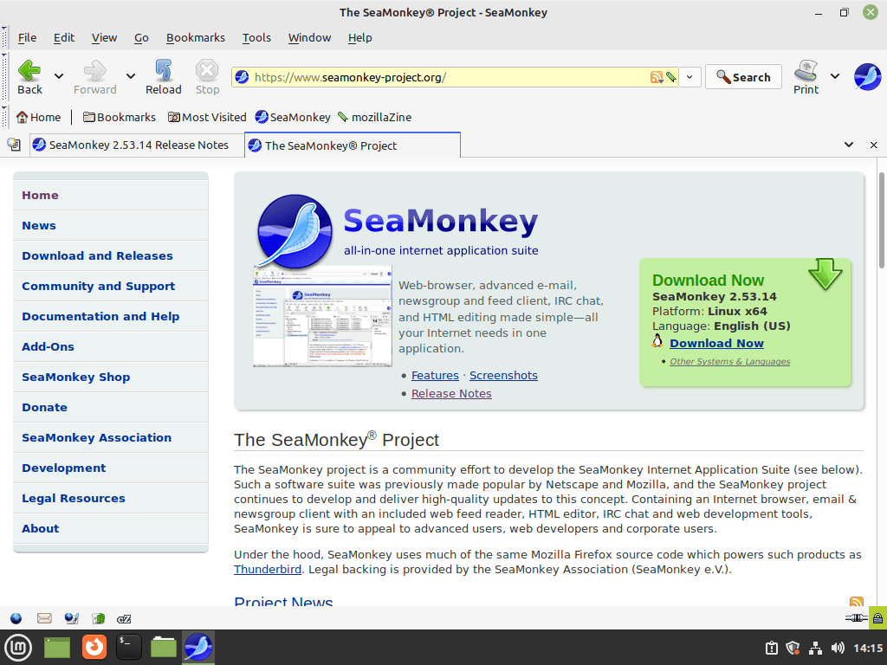Open ChatZilla from the status bar
This screenshot has height=665, width=887.
124,618
